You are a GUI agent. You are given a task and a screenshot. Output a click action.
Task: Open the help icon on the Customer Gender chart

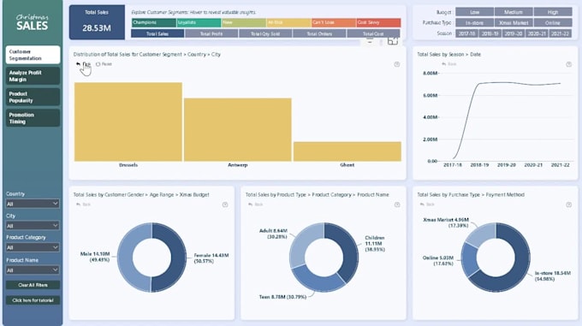(225, 204)
